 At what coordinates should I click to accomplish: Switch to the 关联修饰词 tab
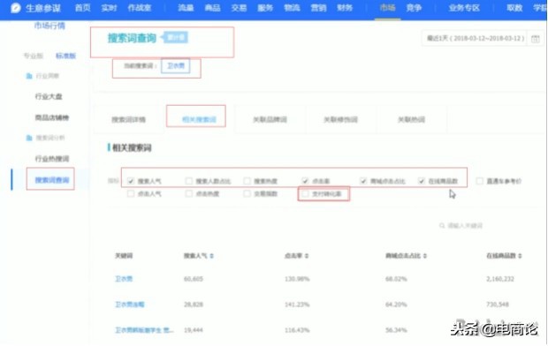point(340,120)
